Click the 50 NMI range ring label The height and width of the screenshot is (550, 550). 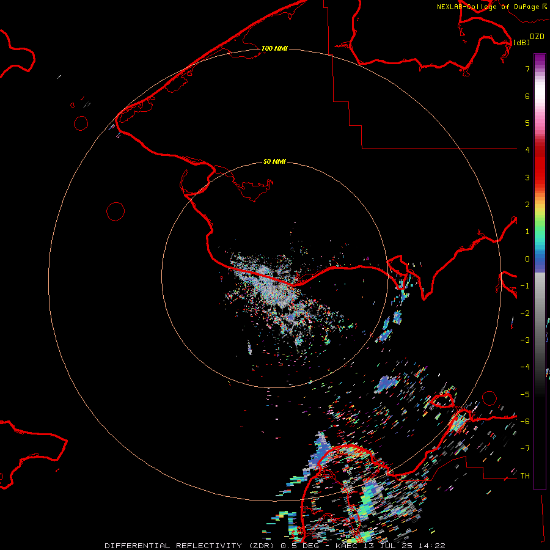(x=274, y=161)
